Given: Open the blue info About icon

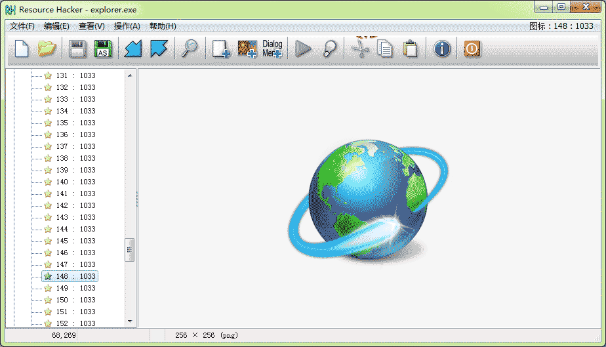Looking at the screenshot, I should [x=442, y=49].
